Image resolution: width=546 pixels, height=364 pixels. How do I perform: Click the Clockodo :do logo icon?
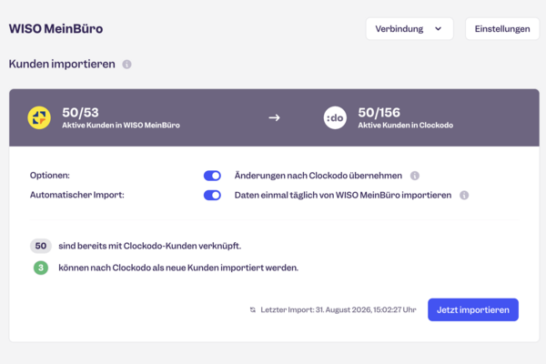coord(335,117)
